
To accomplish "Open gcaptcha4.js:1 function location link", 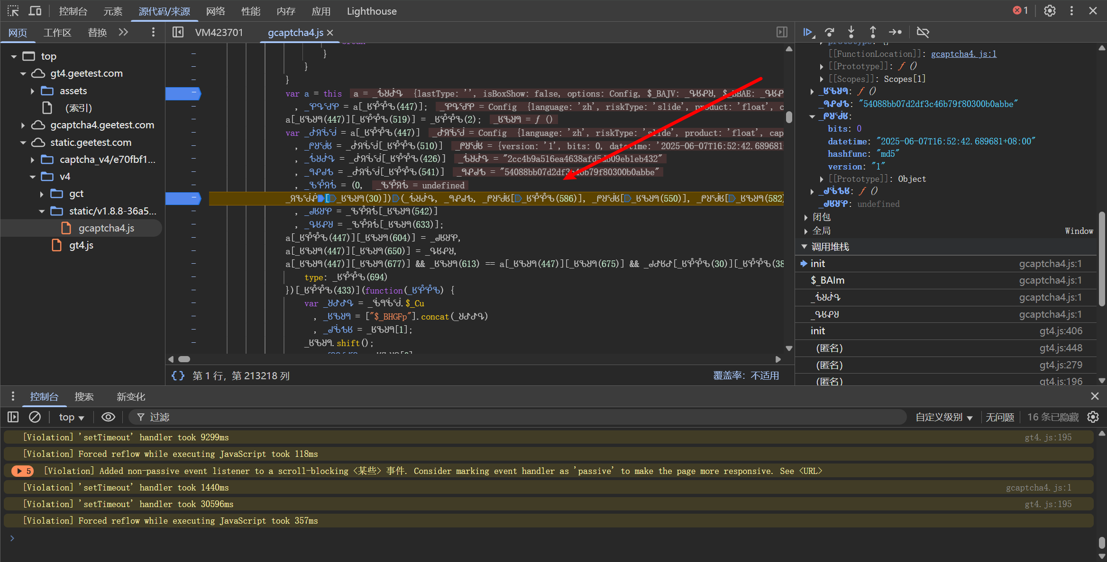I will pyautogui.click(x=964, y=54).
